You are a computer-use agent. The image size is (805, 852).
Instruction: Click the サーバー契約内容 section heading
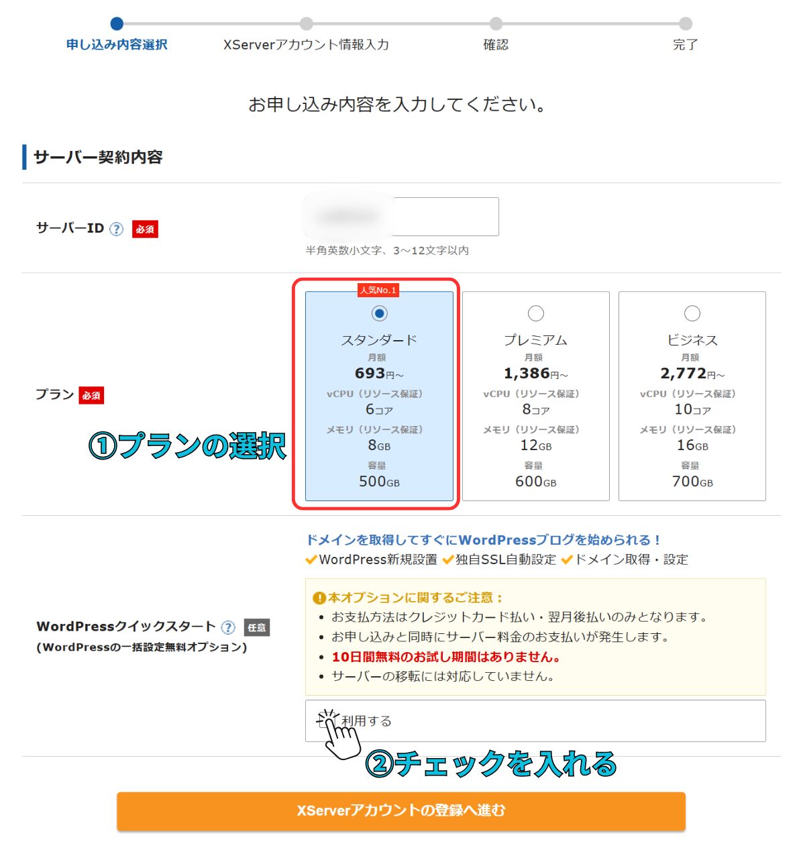99,157
